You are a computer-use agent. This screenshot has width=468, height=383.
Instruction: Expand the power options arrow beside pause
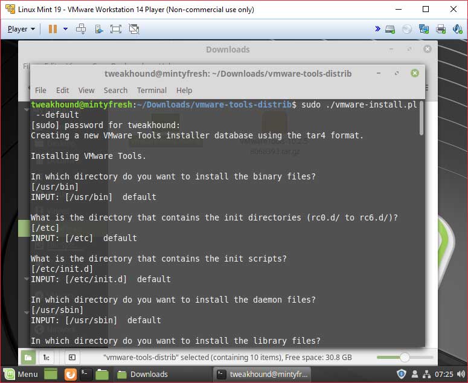pos(64,29)
